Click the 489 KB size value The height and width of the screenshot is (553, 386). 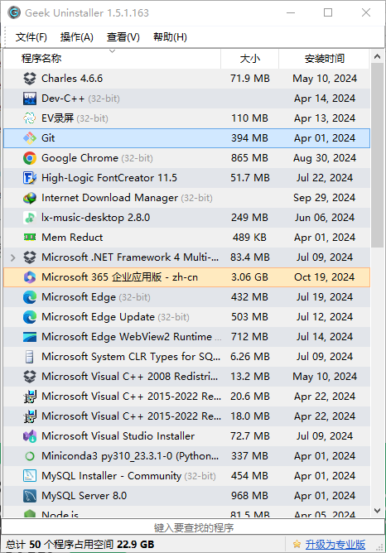point(249,238)
